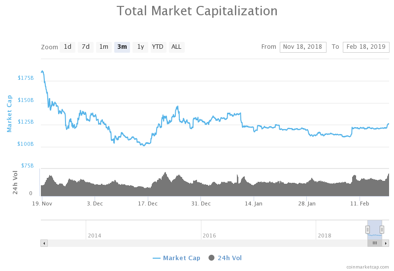
Task: Choose the 1y zoom range
Action: coord(140,47)
